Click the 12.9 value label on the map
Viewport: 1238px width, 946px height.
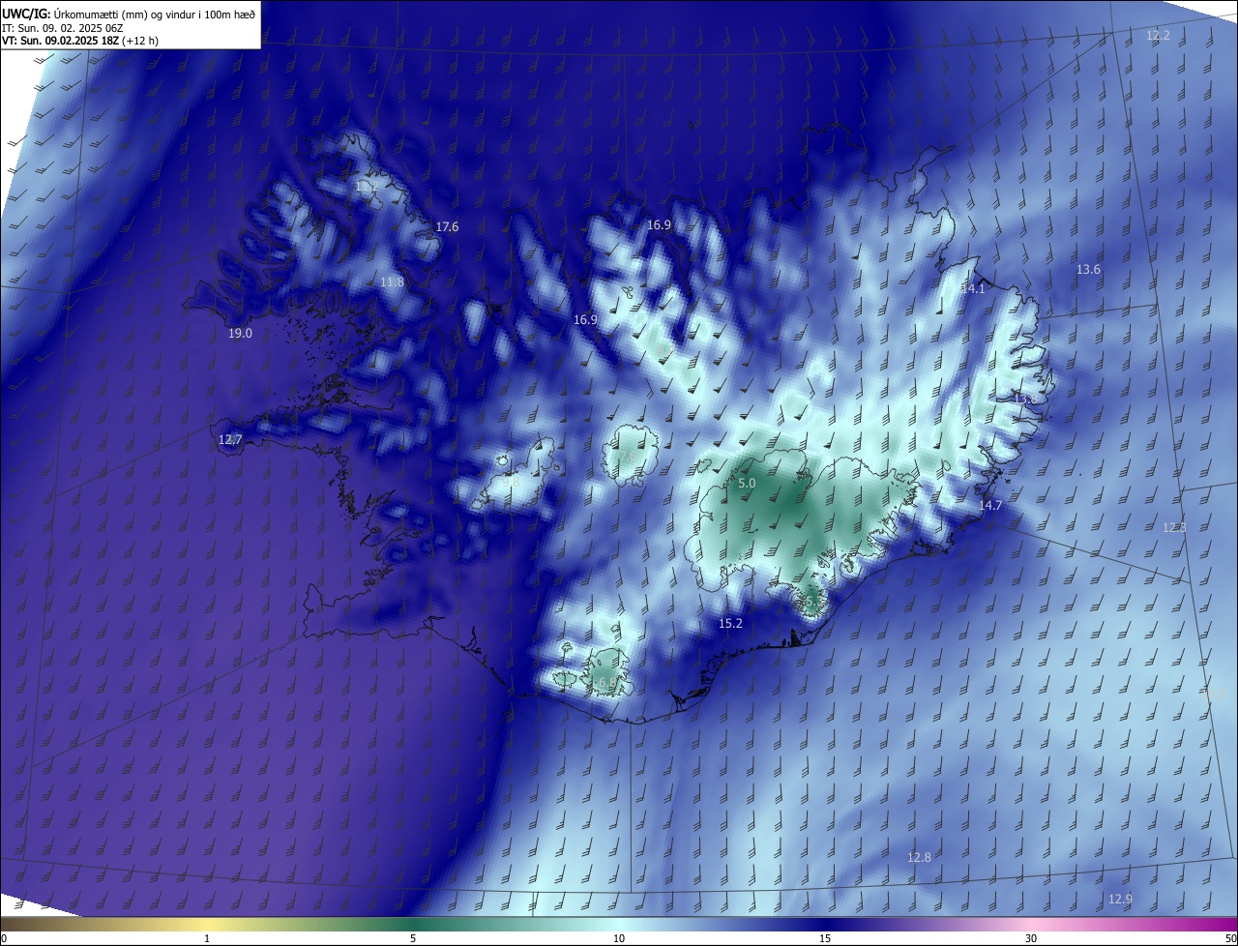point(1120,900)
